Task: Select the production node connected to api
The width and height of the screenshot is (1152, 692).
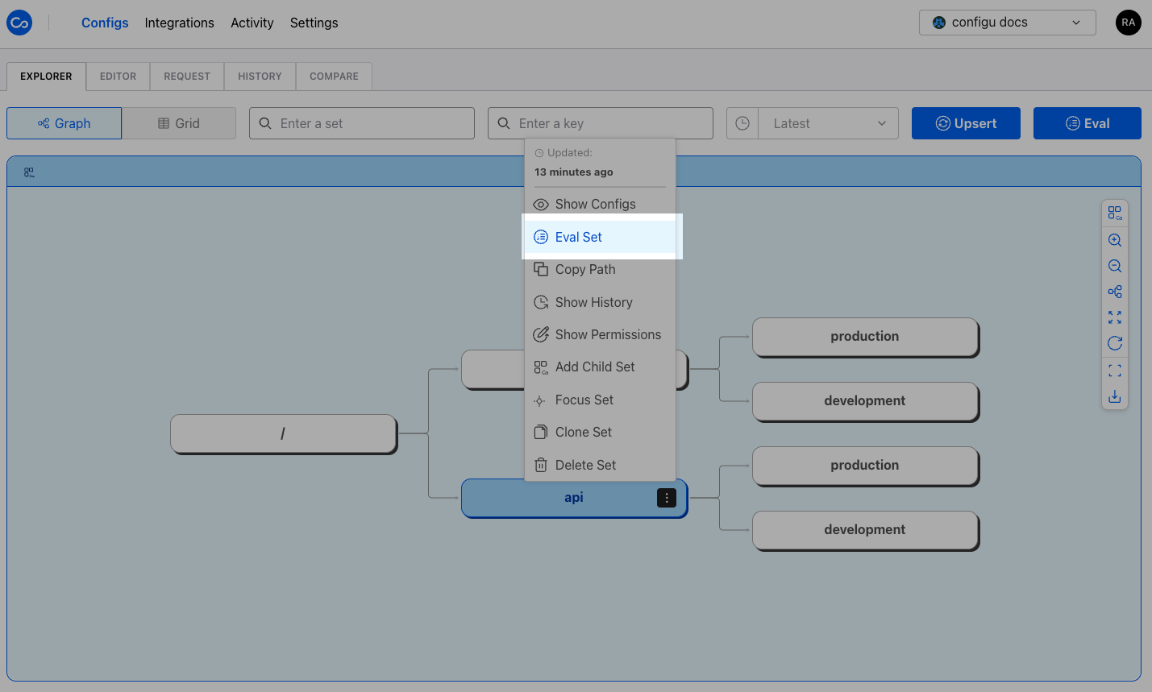Action: pos(866,466)
